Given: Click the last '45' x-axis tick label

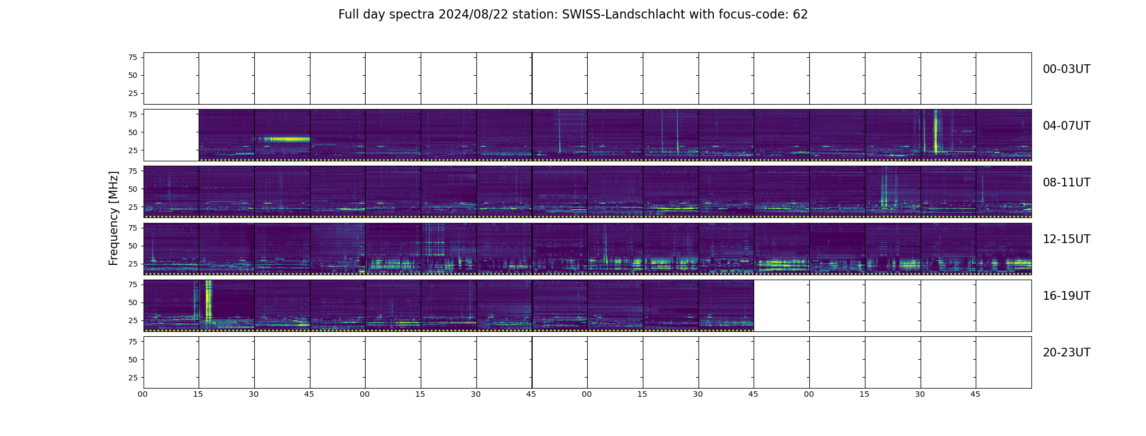Looking at the screenshot, I should click(975, 394).
